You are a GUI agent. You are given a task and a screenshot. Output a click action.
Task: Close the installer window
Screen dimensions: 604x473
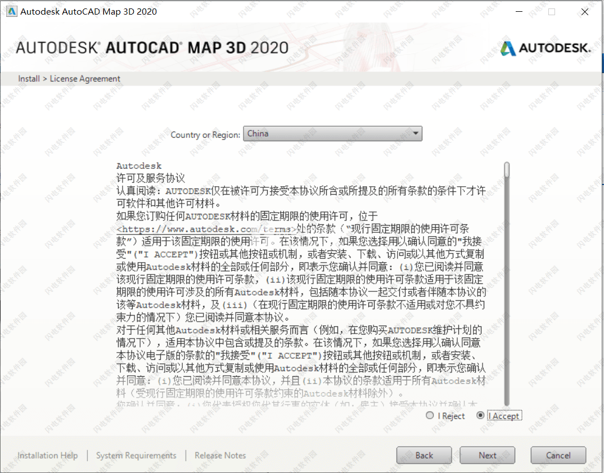click(x=585, y=12)
